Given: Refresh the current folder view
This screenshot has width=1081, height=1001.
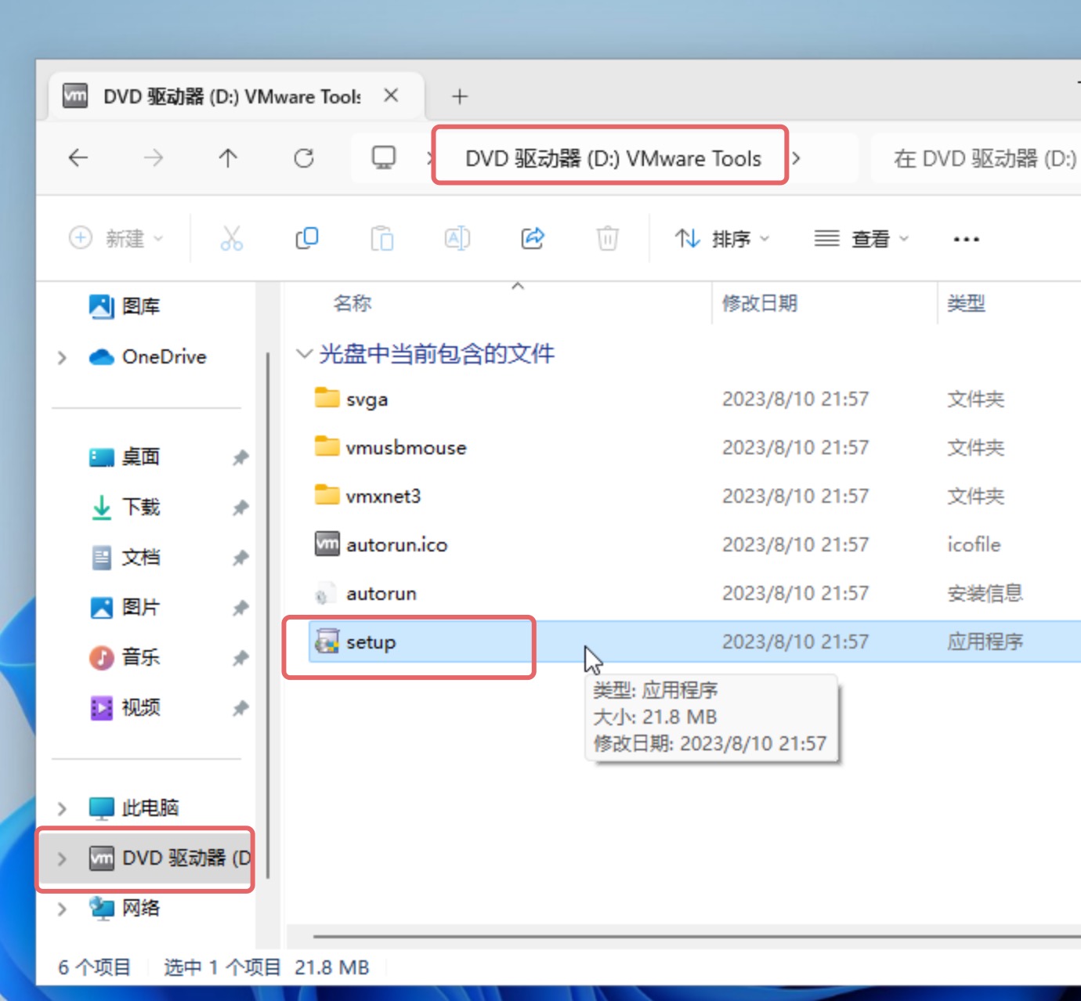Looking at the screenshot, I should click(x=304, y=158).
